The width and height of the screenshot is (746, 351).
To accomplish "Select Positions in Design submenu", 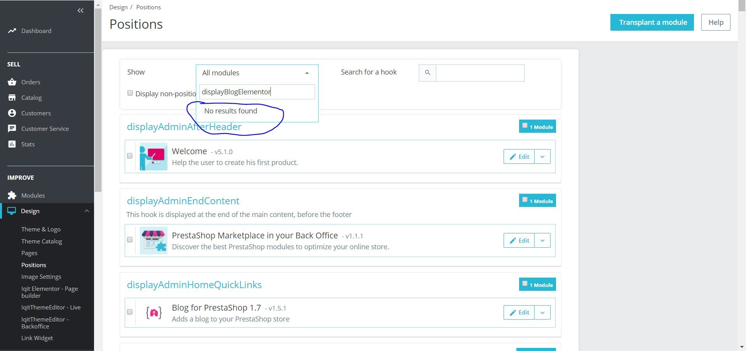I will coord(34,265).
